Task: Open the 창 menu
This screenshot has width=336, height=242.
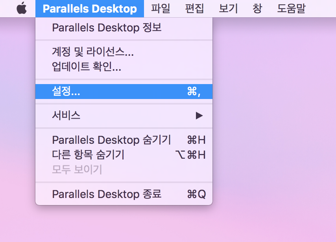Action: point(257,9)
